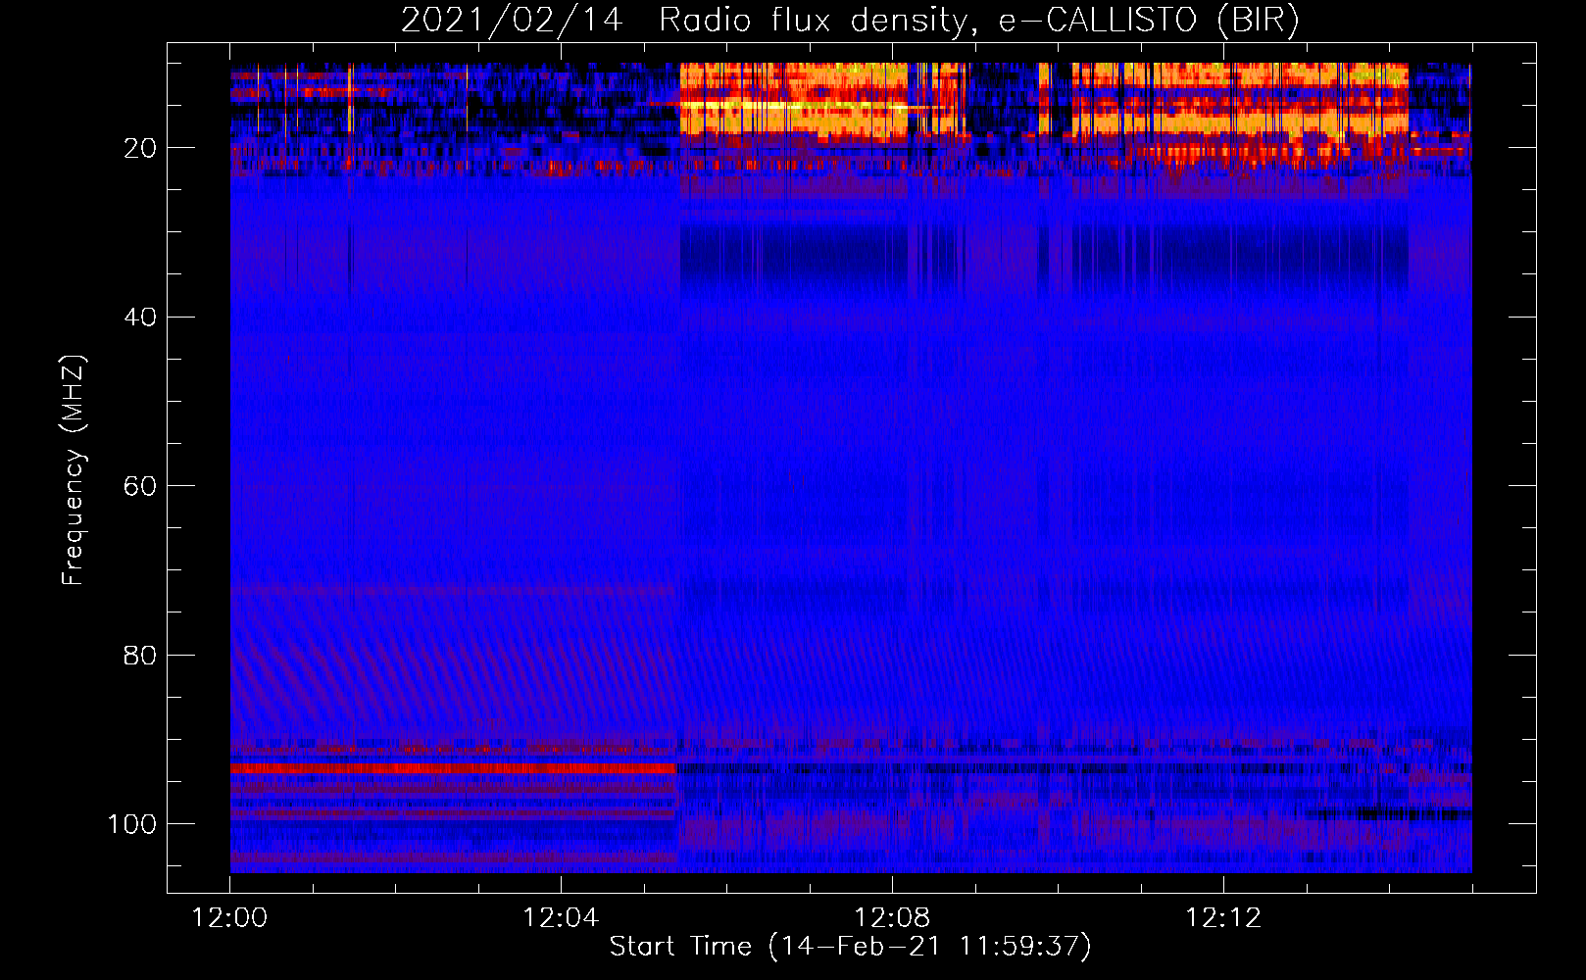Viewport: 1586px width, 980px height.
Task: Click the 12:08 time tick label
Action: [892, 918]
